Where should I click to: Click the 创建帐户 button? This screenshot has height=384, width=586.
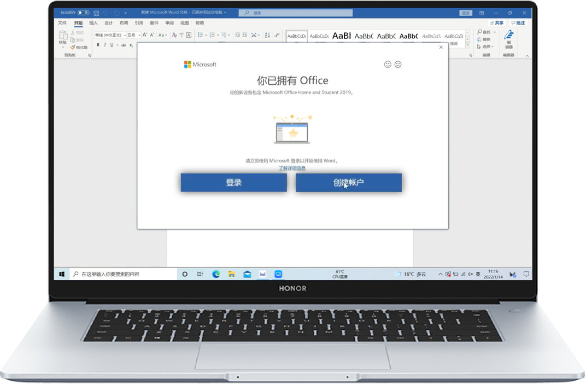349,183
